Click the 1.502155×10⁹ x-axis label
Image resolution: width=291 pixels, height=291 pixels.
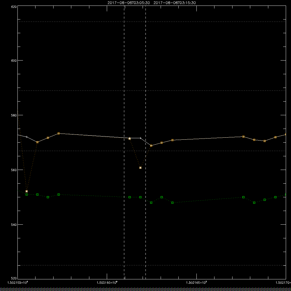coord(17,283)
